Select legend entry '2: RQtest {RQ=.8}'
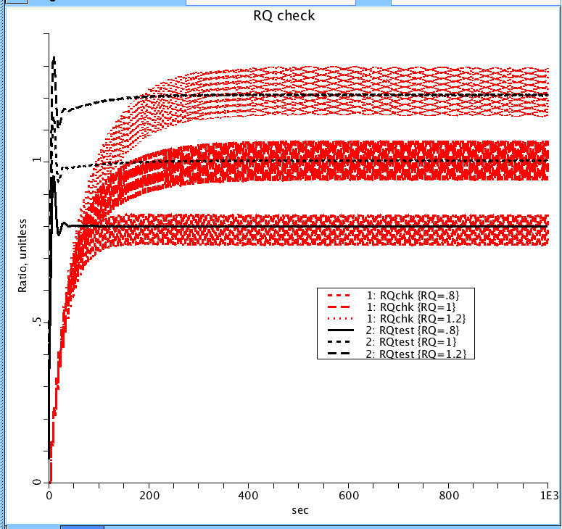 coord(412,330)
